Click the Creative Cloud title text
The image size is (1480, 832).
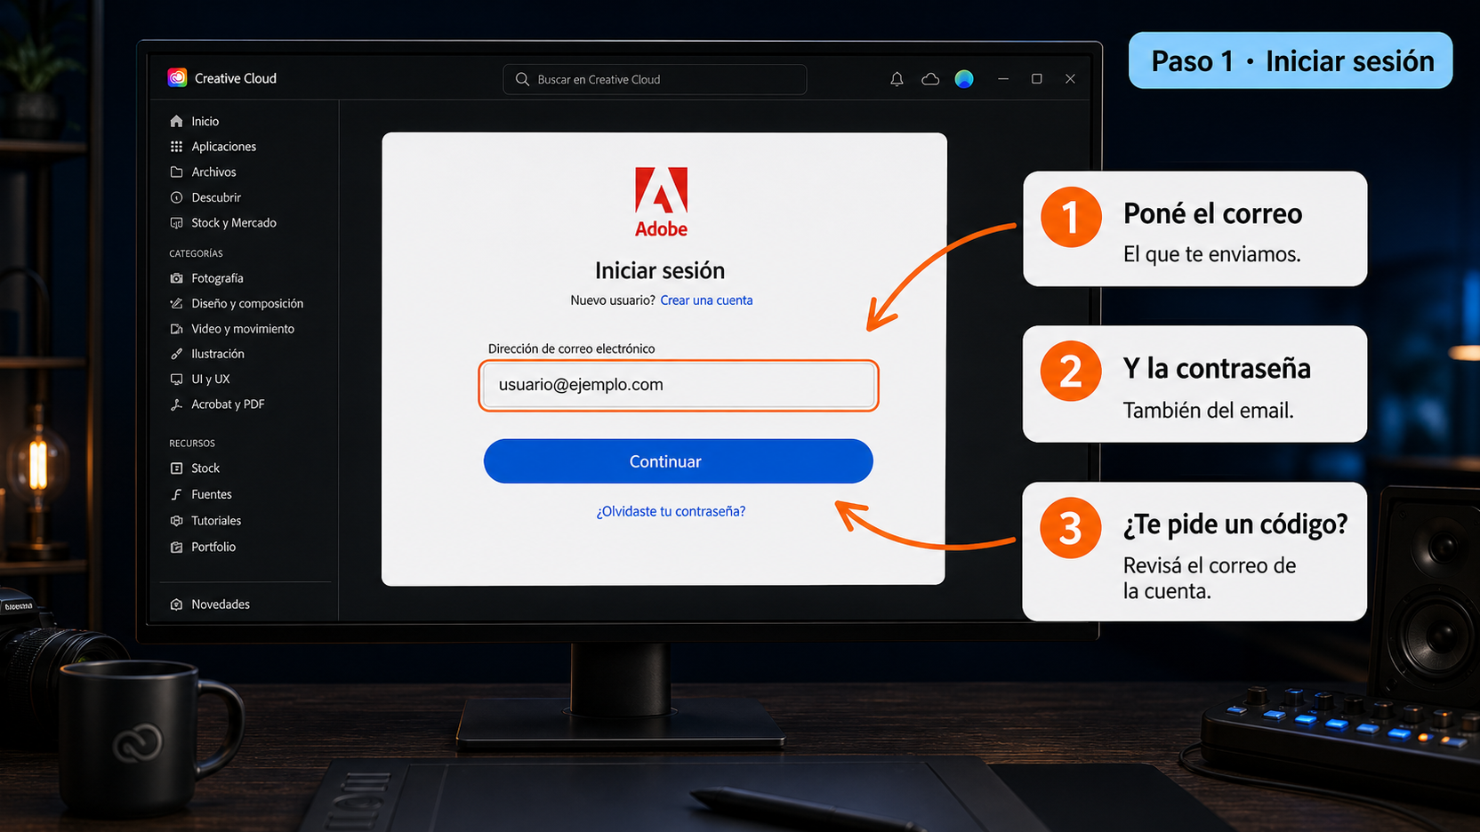236,78
